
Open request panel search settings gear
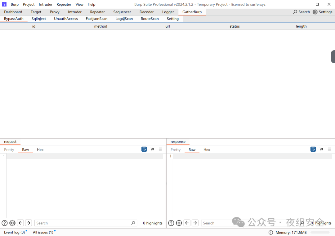pyautogui.click(x=12, y=223)
